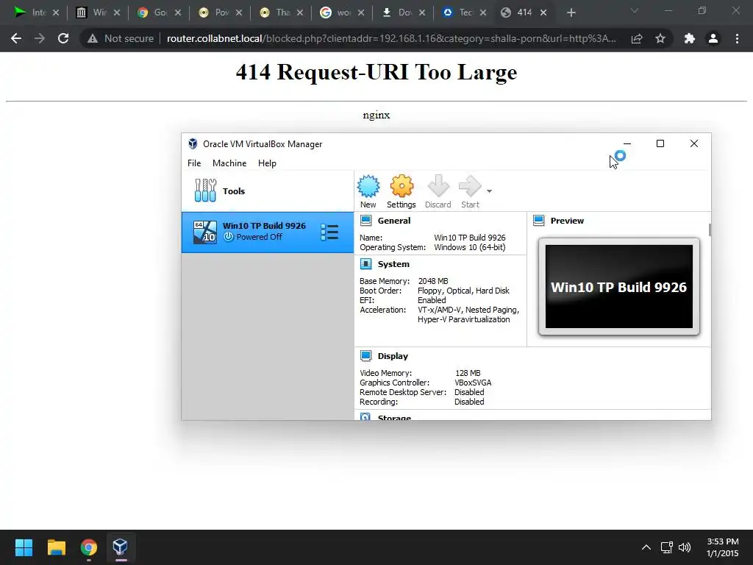Image resolution: width=753 pixels, height=565 pixels.
Task: Click the VirtualBox taskbar icon
Action: pos(121,547)
